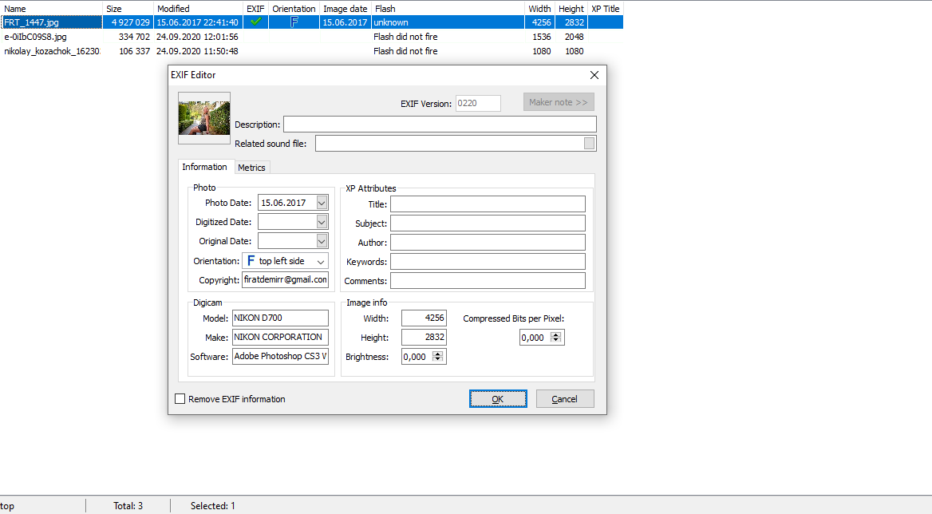Click the XP Subject field

point(488,223)
